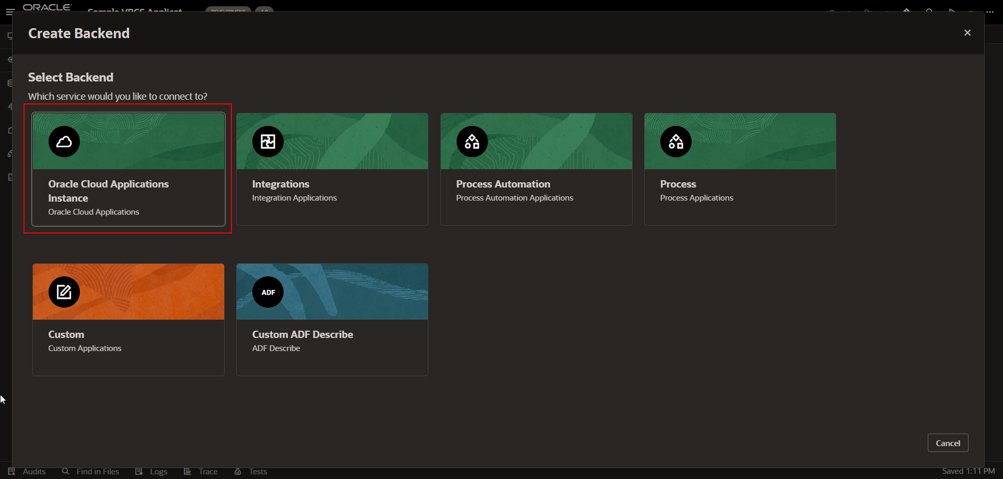Pick the Process Automation backend card

[x=536, y=169]
